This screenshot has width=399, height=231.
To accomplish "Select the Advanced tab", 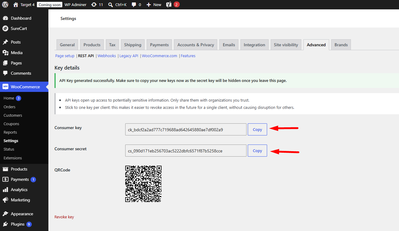I will [316, 45].
